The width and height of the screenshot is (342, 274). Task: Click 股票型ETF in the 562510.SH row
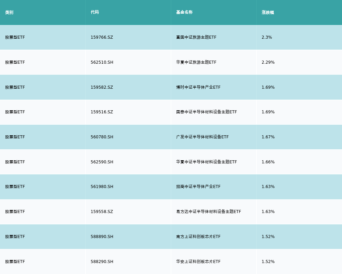(15, 62)
